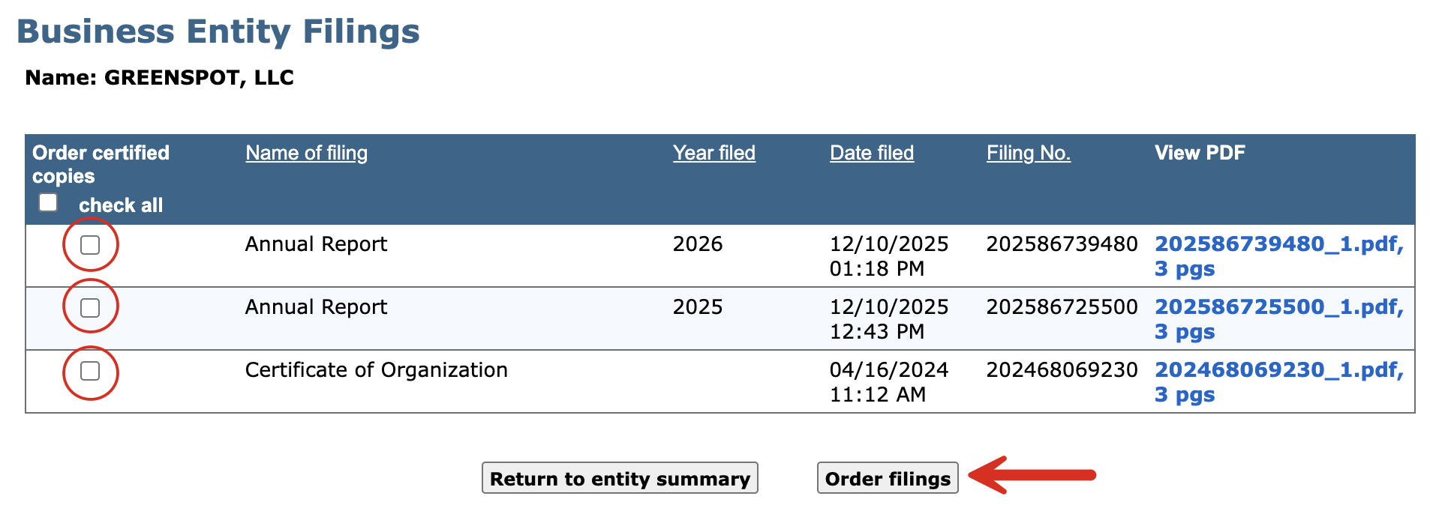Screen dimensions: 1442x505
Task: Click the 04/16/2024 date filed cell
Action: point(889,382)
